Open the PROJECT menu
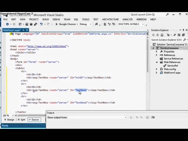 [34, 19]
